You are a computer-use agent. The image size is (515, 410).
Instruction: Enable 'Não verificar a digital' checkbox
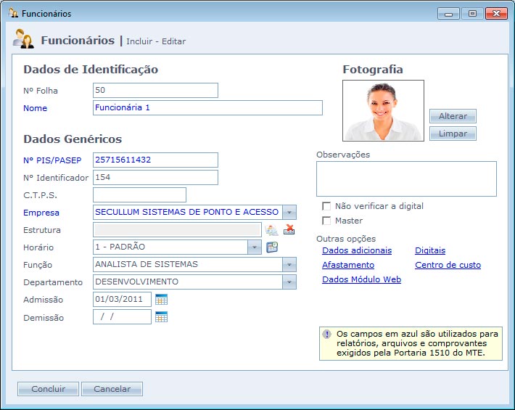tap(326, 206)
